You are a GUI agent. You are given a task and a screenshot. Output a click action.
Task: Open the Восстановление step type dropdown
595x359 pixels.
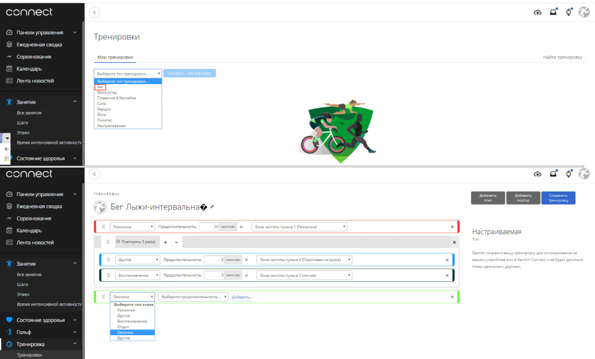137,275
